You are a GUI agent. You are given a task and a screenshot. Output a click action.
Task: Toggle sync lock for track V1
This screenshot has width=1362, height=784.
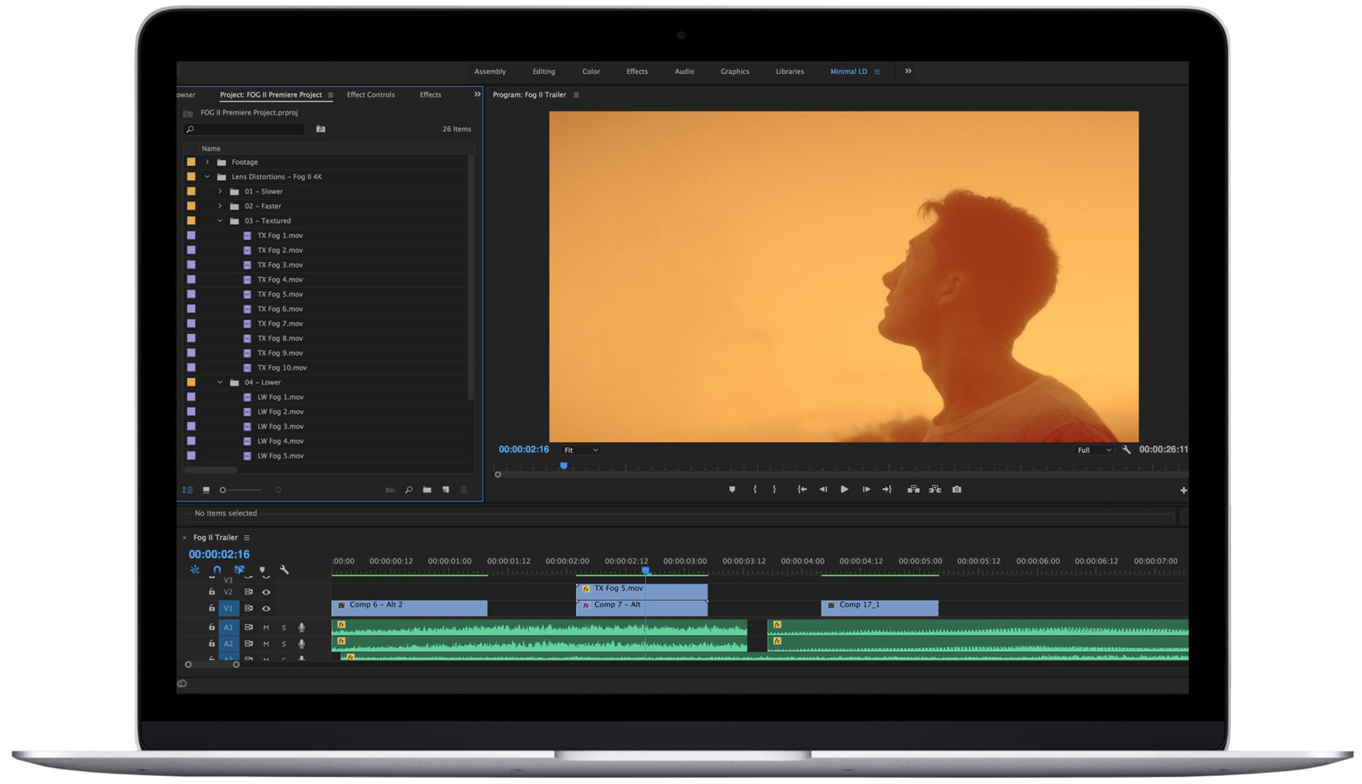coord(249,609)
